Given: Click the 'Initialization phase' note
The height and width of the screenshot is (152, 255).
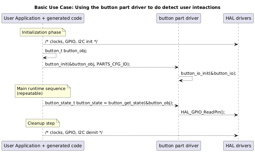Looking at the screenshot, I should pos(43,32).
